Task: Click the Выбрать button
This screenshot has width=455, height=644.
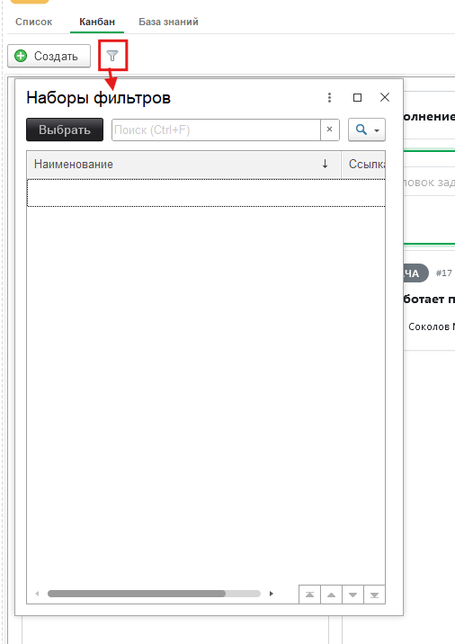Action: coord(65,130)
